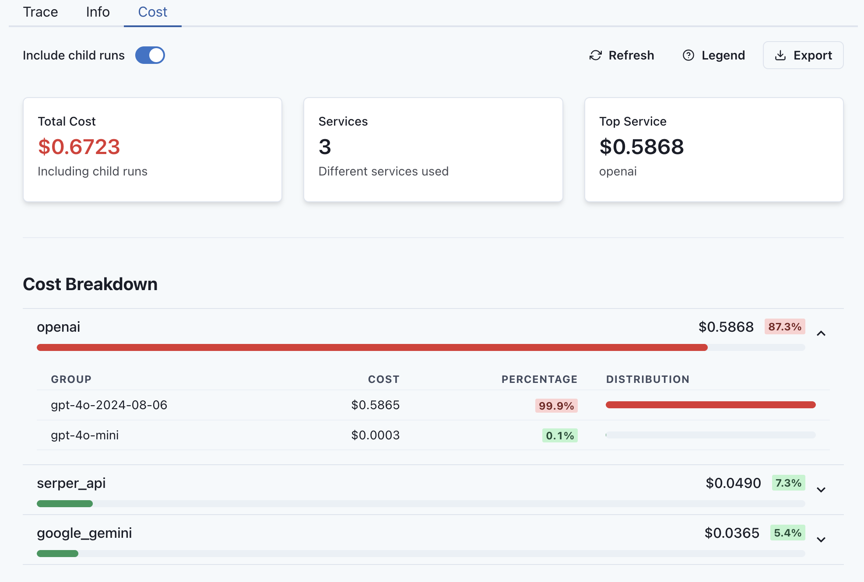The width and height of the screenshot is (864, 582).
Task: Click the openai red progress bar
Action: tap(372, 347)
